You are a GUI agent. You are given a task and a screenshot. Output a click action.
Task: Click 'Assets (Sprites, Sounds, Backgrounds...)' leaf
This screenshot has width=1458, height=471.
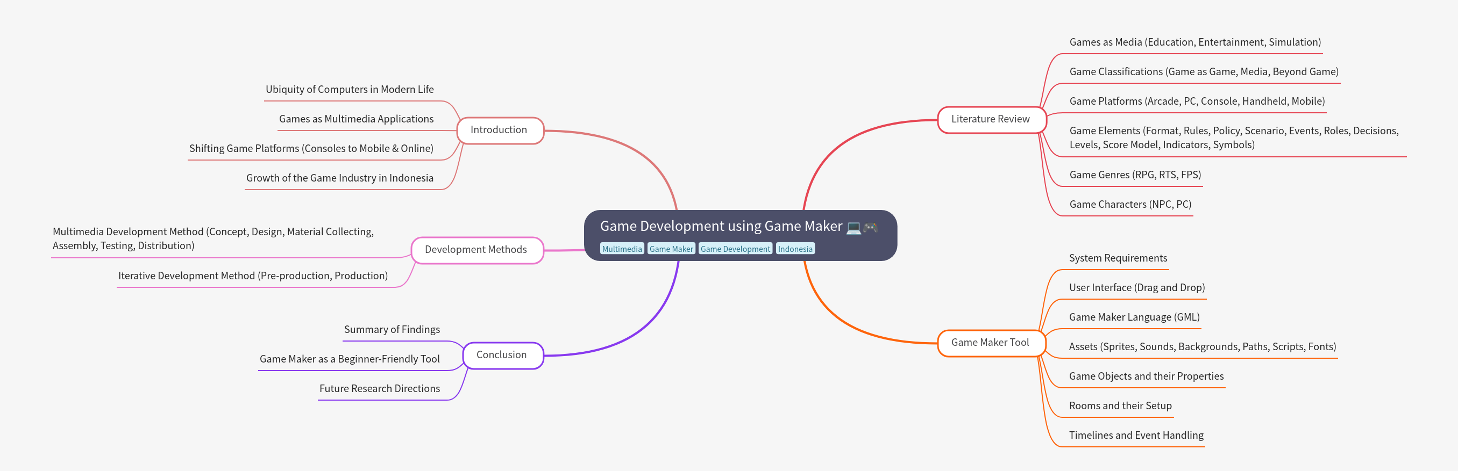[x=1202, y=346]
